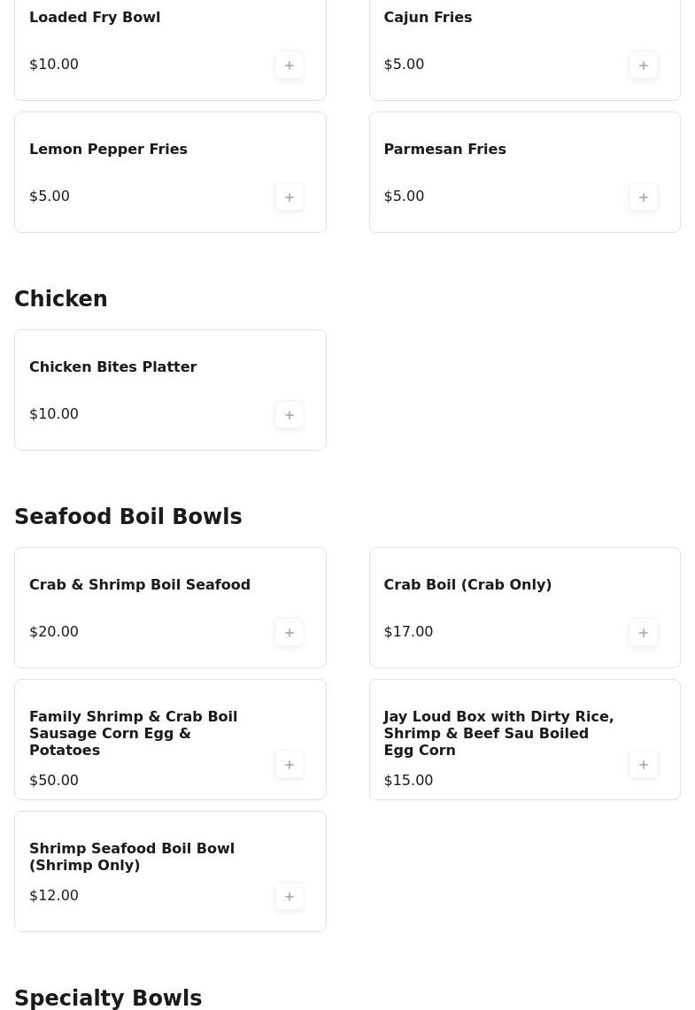Viewport: 695px width, 1010px height.
Task: View Parmesan Fries item details
Action: 444,149
